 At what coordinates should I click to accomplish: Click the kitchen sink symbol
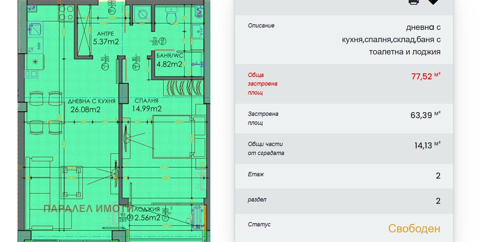35,29
